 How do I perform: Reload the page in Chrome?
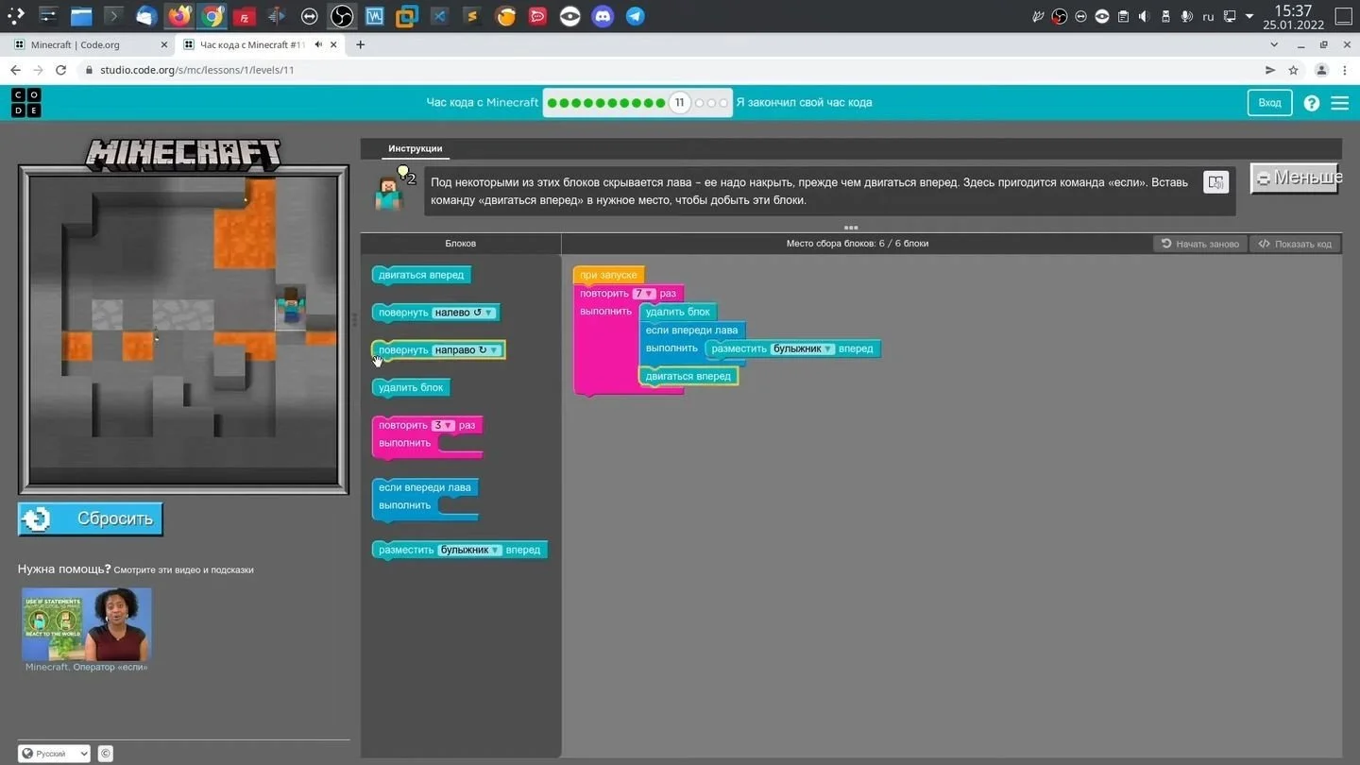point(61,70)
